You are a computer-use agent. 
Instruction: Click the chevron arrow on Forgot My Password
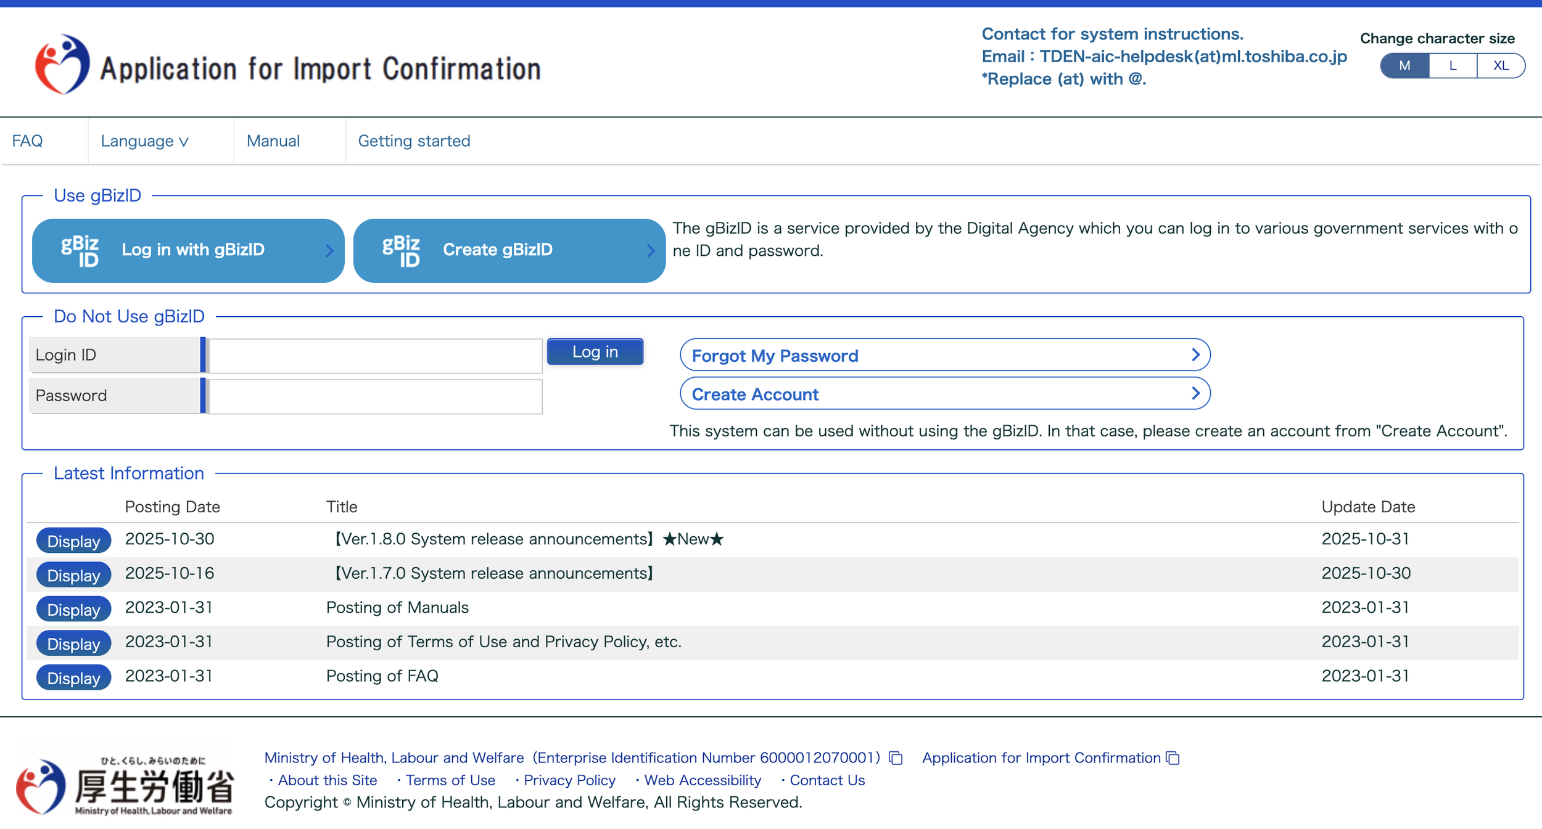1195,355
